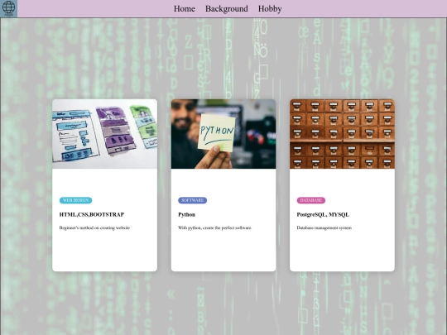Click the PostgreSQL, MYSQL card title
Image resolution: width=447 pixels, height=335 pixels.
click(x=323, y=214)
